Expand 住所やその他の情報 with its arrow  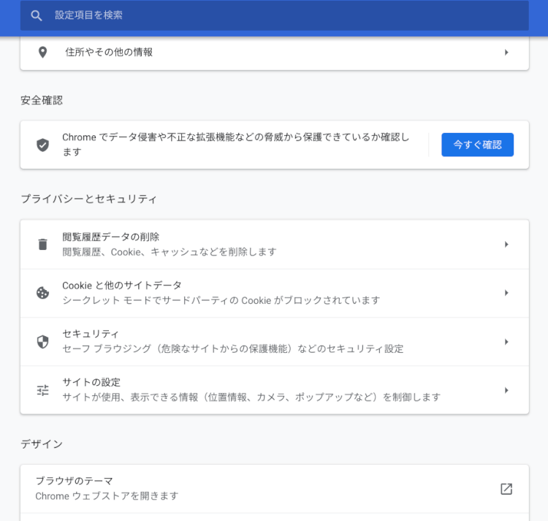[506, 53]
